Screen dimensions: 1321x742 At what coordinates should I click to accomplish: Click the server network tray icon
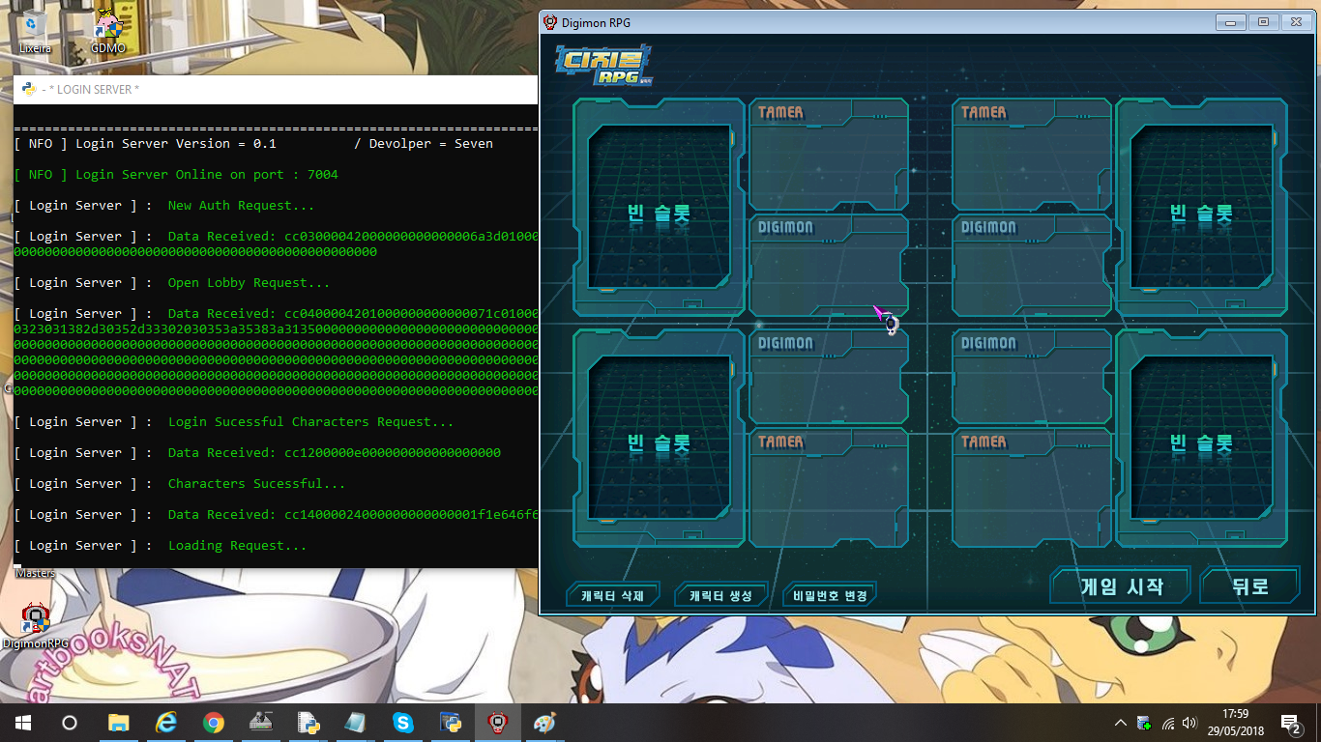coord(1144,723)
